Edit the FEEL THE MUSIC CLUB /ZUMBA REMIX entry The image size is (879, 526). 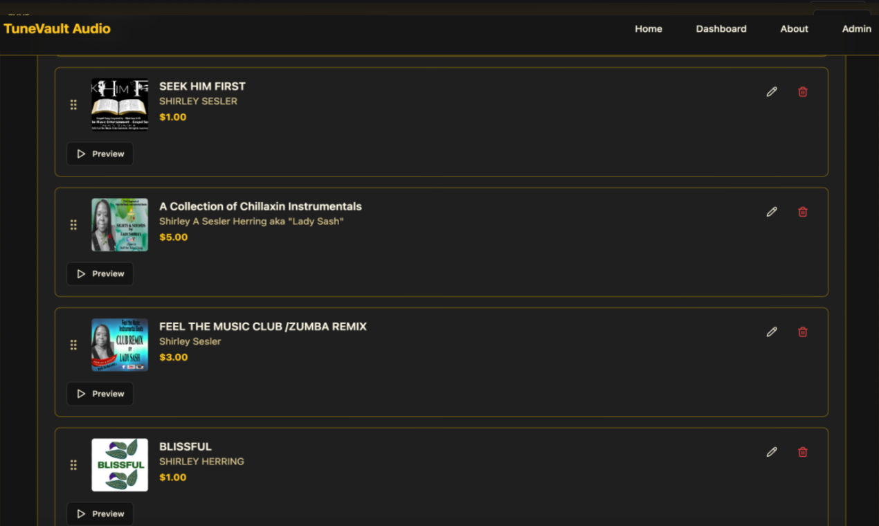coord(772,332)
